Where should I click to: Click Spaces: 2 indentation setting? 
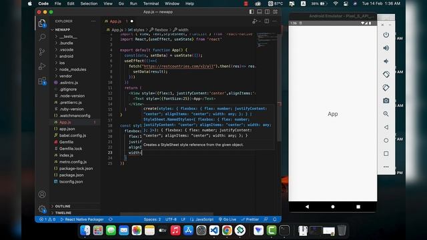(x=152, y=219)
